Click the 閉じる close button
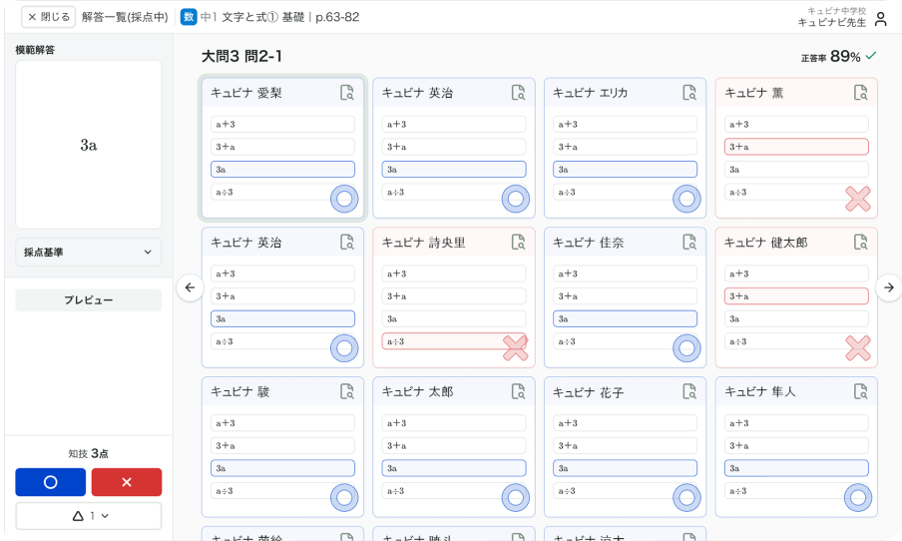The width and height of the screenshot is (902, 541). (x=49, y=17)
